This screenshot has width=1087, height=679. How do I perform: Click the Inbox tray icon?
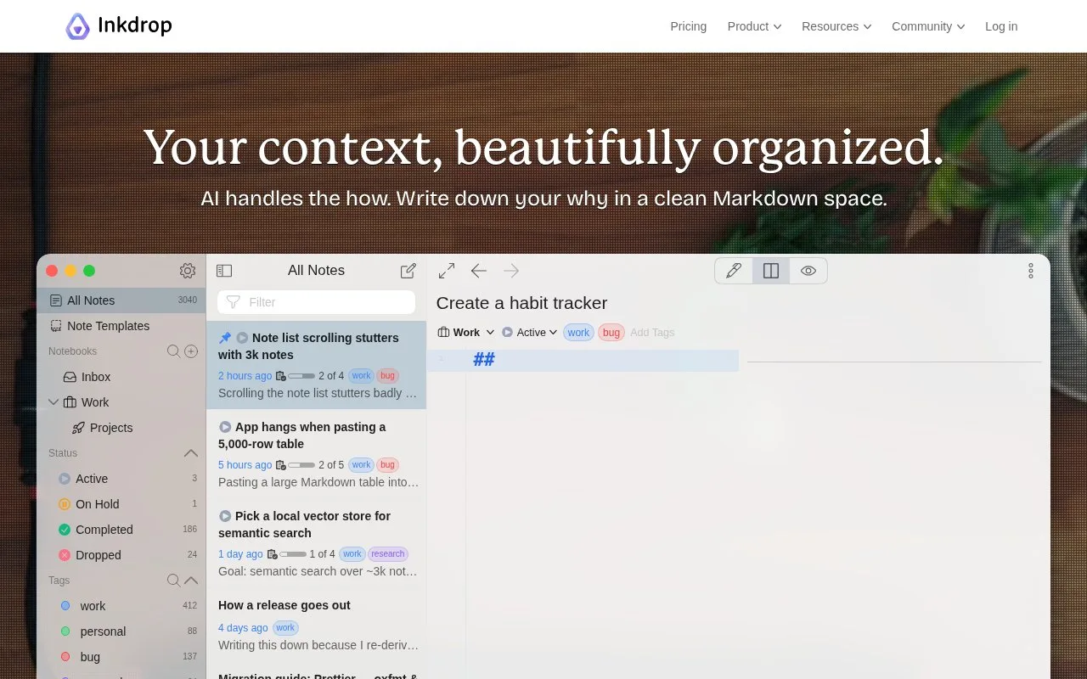70,377
